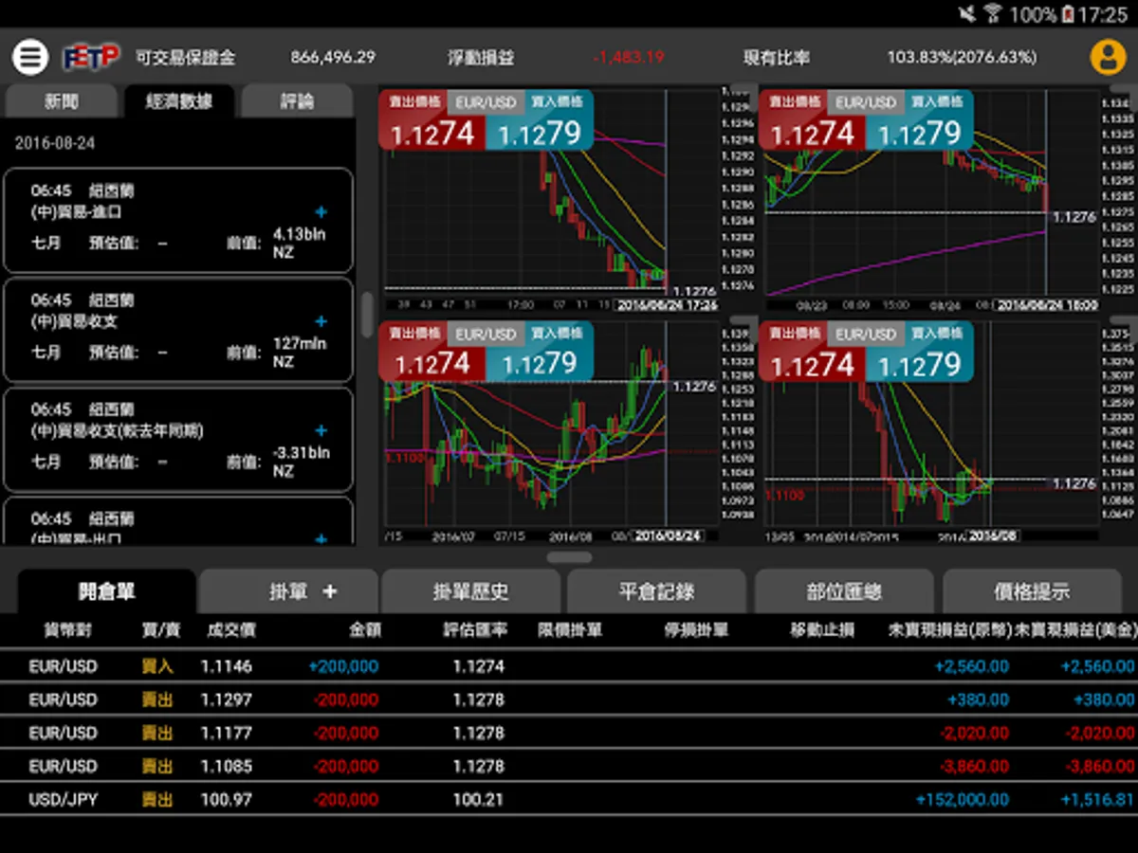Open the 評論 tab
The image size is (1138, 853).
(297, 101)
